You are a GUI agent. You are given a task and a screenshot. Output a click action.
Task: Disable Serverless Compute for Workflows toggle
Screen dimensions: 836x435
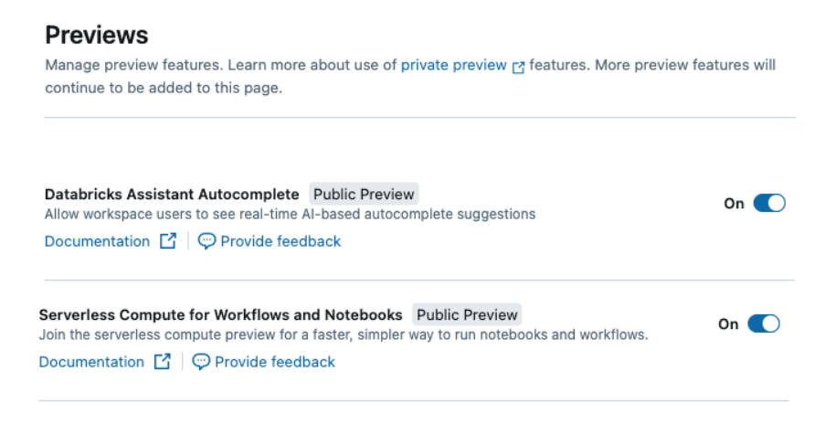[764, 324]
